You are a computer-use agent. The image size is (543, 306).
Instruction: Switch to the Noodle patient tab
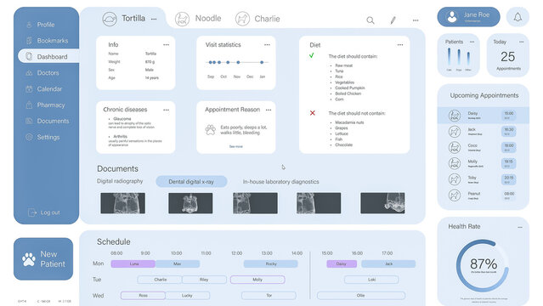198,19
